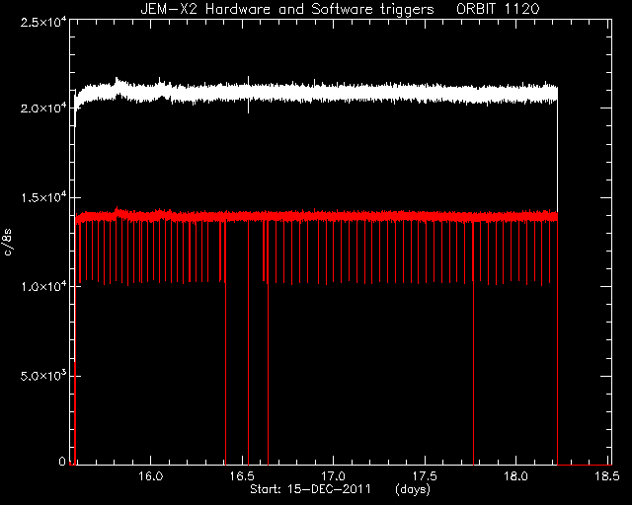
Task: Click the 0 y-axis origin label
Action: click(62, 461)
